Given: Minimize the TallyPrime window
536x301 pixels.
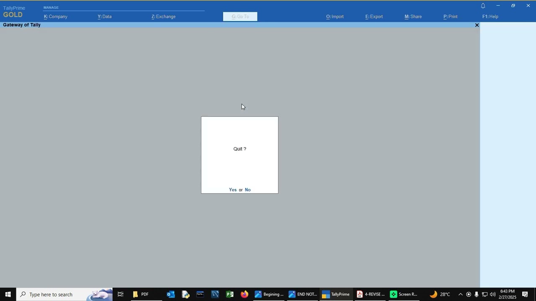Looking at the screenshot, I should tap(498, 6).
